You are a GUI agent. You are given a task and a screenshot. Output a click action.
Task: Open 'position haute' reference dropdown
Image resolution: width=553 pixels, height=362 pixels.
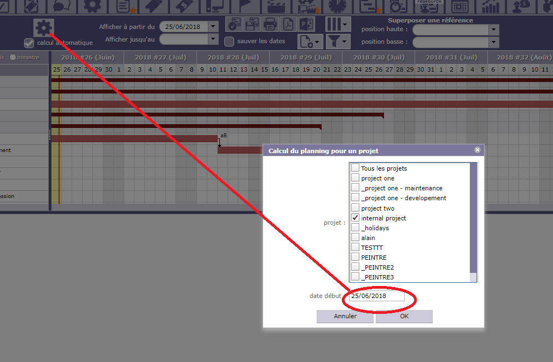(494, 30)
